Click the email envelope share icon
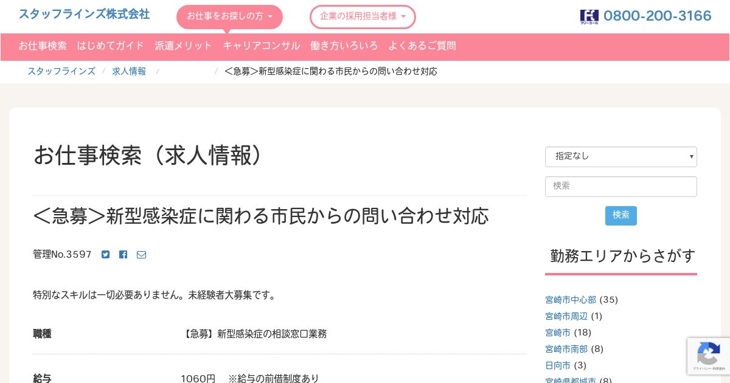Image resolution: width=730 pixels, height=383 pixels. coord(141,255)
